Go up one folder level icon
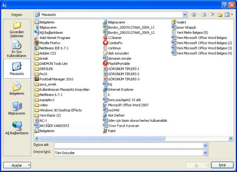 204,15
